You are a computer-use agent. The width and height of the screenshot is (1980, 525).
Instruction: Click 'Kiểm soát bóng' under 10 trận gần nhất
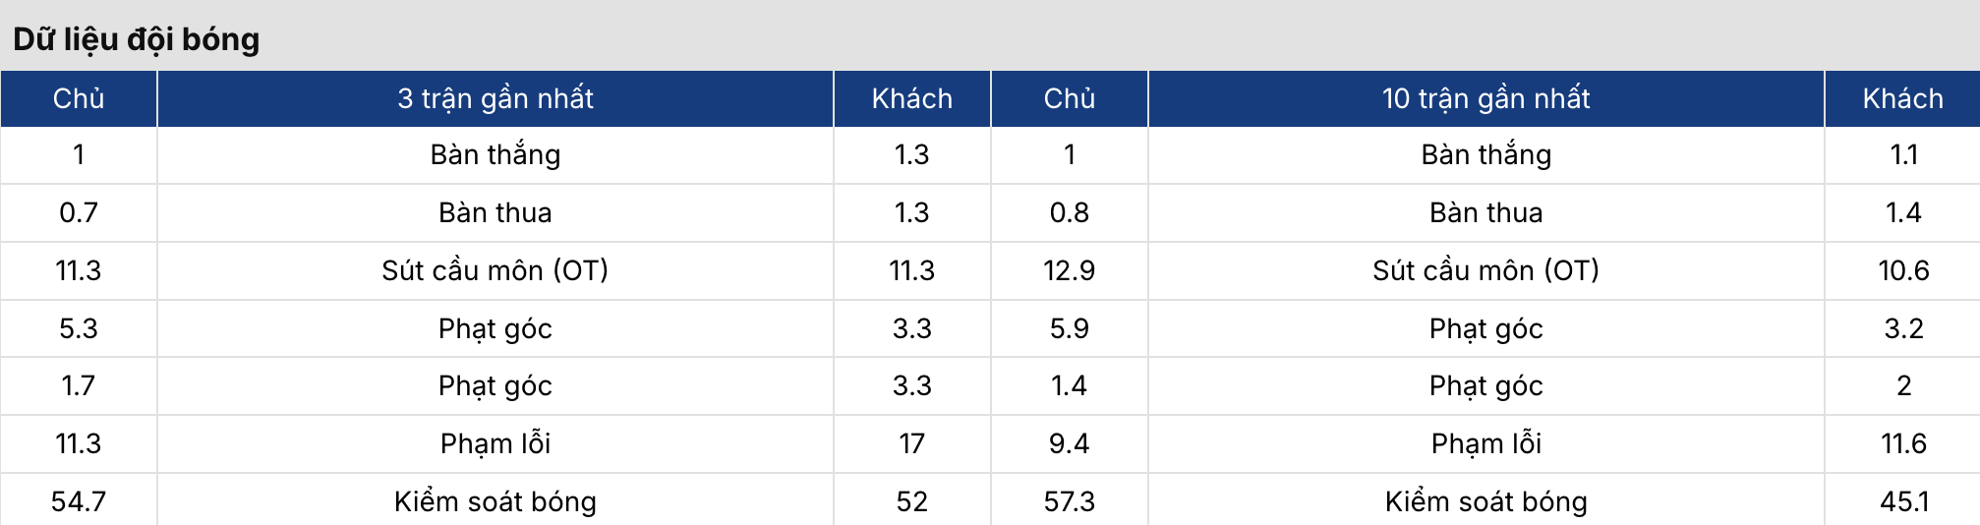[x=1485, y=501]
